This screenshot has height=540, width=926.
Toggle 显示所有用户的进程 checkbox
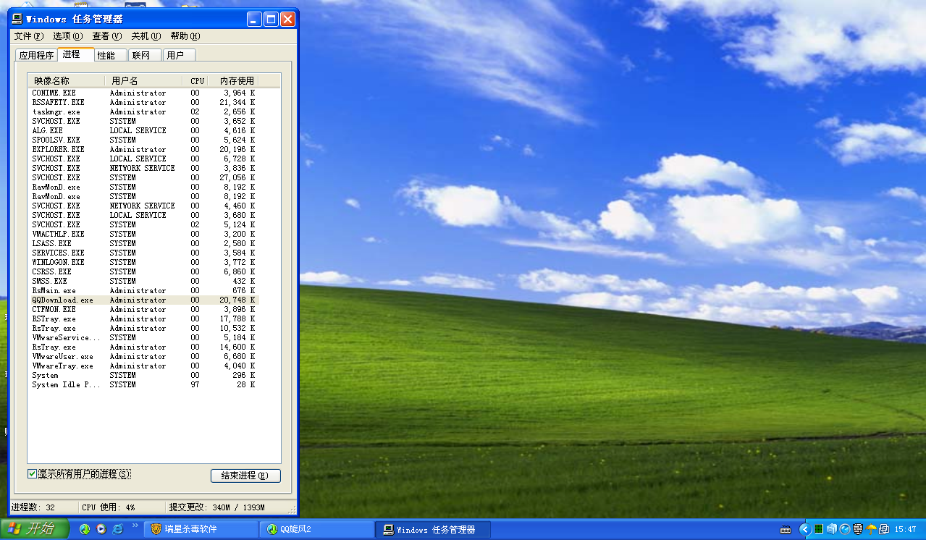[32, 474]
